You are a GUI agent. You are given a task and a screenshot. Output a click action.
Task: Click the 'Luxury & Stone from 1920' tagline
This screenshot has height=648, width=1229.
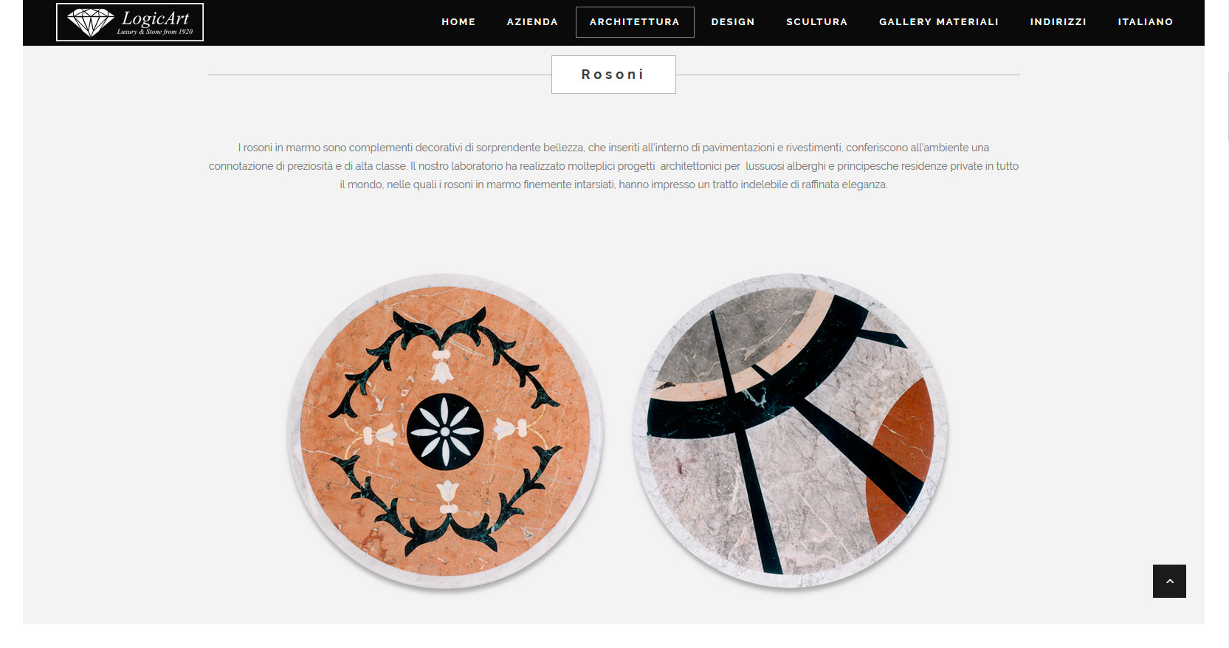click(155, 32)
